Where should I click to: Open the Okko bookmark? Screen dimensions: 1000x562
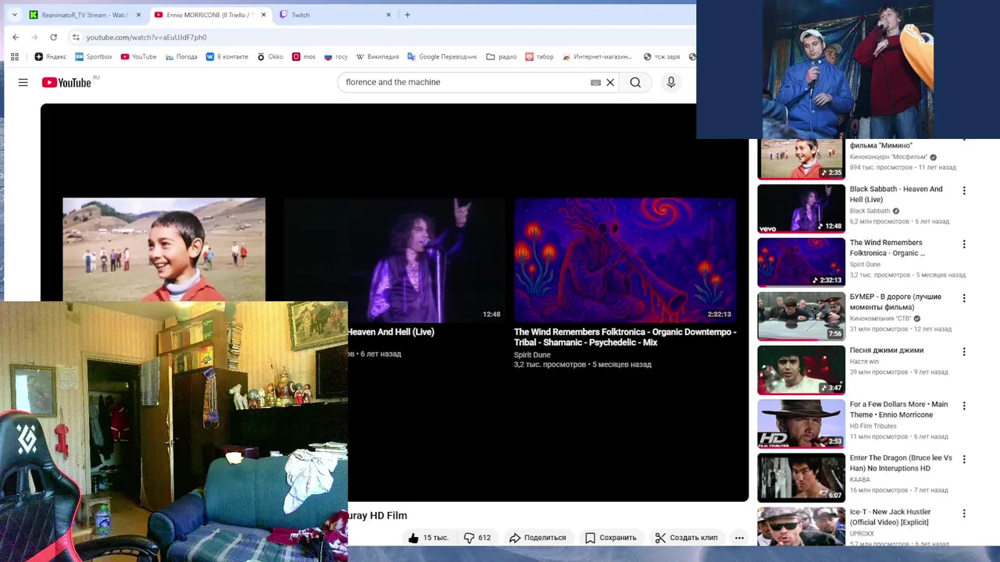pos(270,56)
